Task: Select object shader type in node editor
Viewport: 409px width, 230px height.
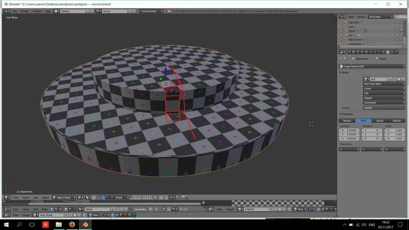Action: [x=66, y=209]
